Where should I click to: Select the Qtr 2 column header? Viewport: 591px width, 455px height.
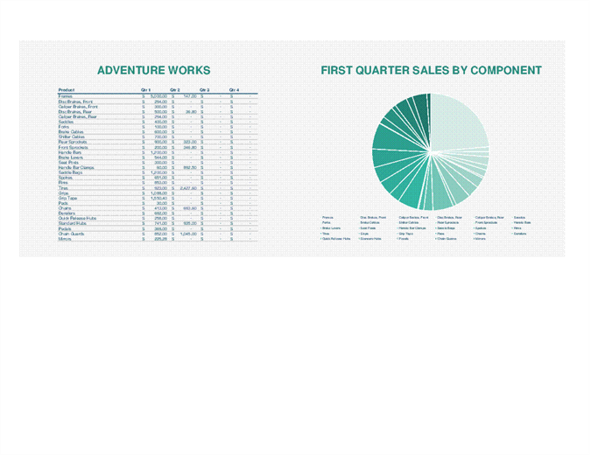point(174,90)
